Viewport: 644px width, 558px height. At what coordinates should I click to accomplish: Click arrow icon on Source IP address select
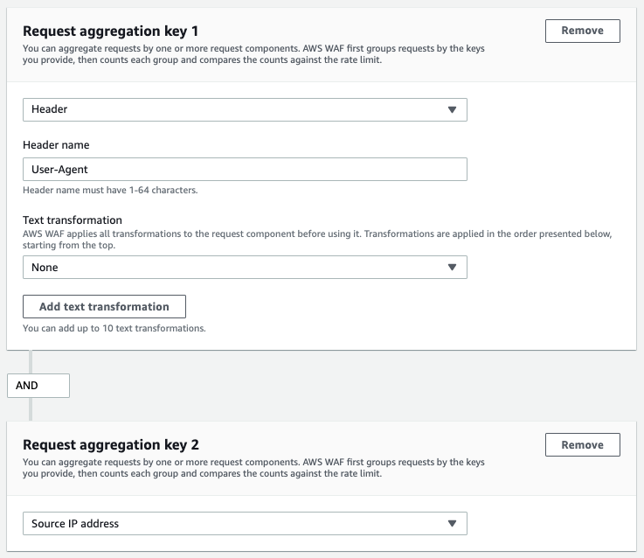pos(452,524)
